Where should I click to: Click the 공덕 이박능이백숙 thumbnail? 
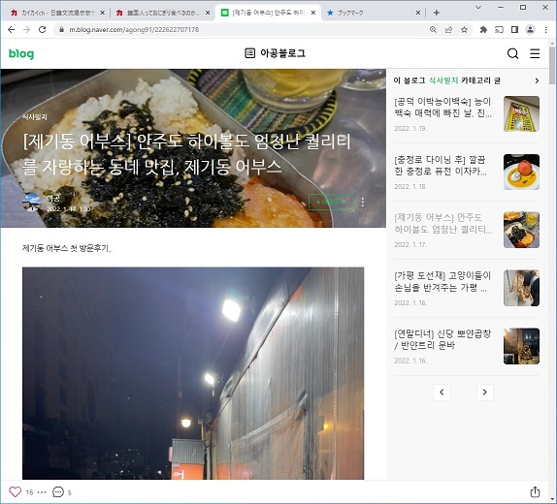click(x=521, y=114)
